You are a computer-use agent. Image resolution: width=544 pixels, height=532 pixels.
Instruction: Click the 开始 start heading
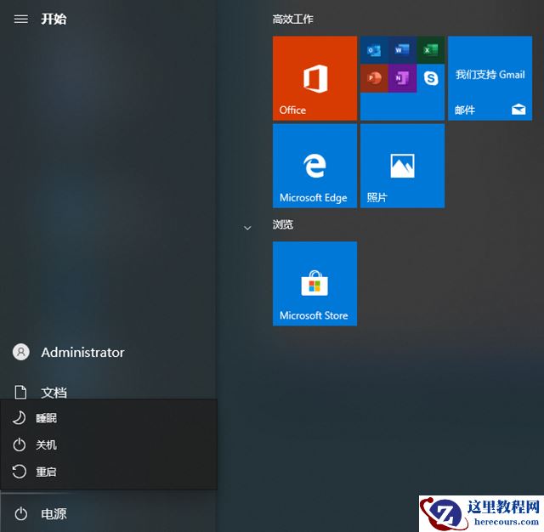pos(54,19)
